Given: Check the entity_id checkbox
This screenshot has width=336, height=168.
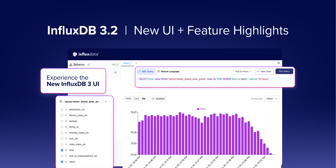Looking at the screenshot, I should coord(62,127).
